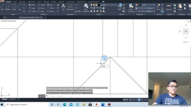
Task: Expand the Annotation panel
Action: (x=71, y=15)
